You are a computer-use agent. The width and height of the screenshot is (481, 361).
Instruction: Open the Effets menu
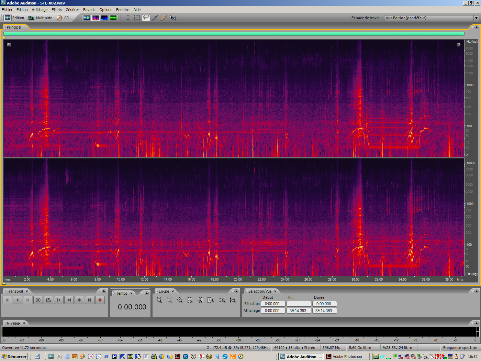coord(56,9)
